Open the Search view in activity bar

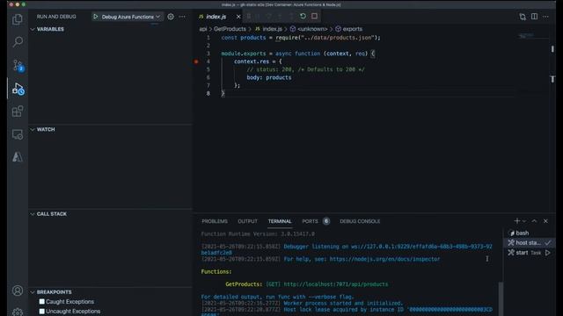tap(18, 42)
